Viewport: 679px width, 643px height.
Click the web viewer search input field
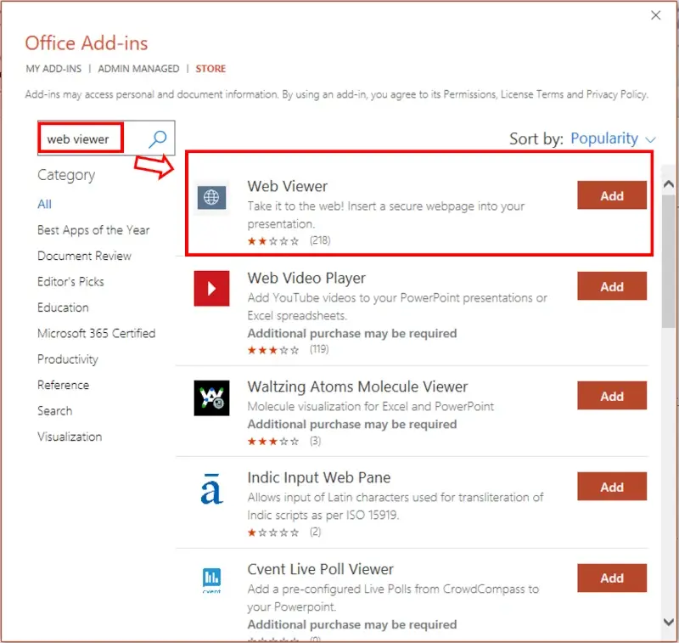pos(81,138)
